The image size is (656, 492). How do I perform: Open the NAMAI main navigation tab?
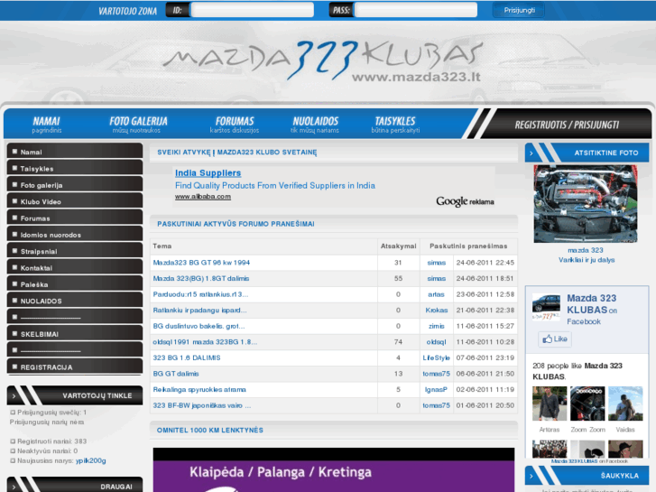click(x=46, y=125)
